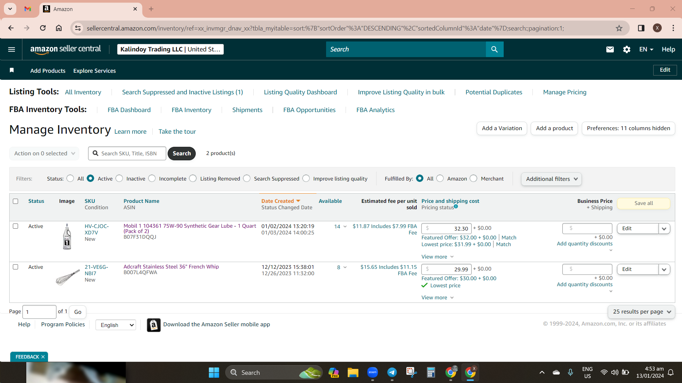Open the English language selector in footer
The height and width of the screenshot is (383, 682).
coord(116,325)
